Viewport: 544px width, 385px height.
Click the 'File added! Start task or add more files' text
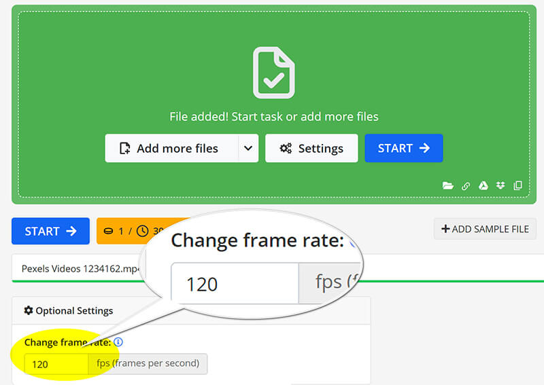pyautogui.click(x=274, y=116)
